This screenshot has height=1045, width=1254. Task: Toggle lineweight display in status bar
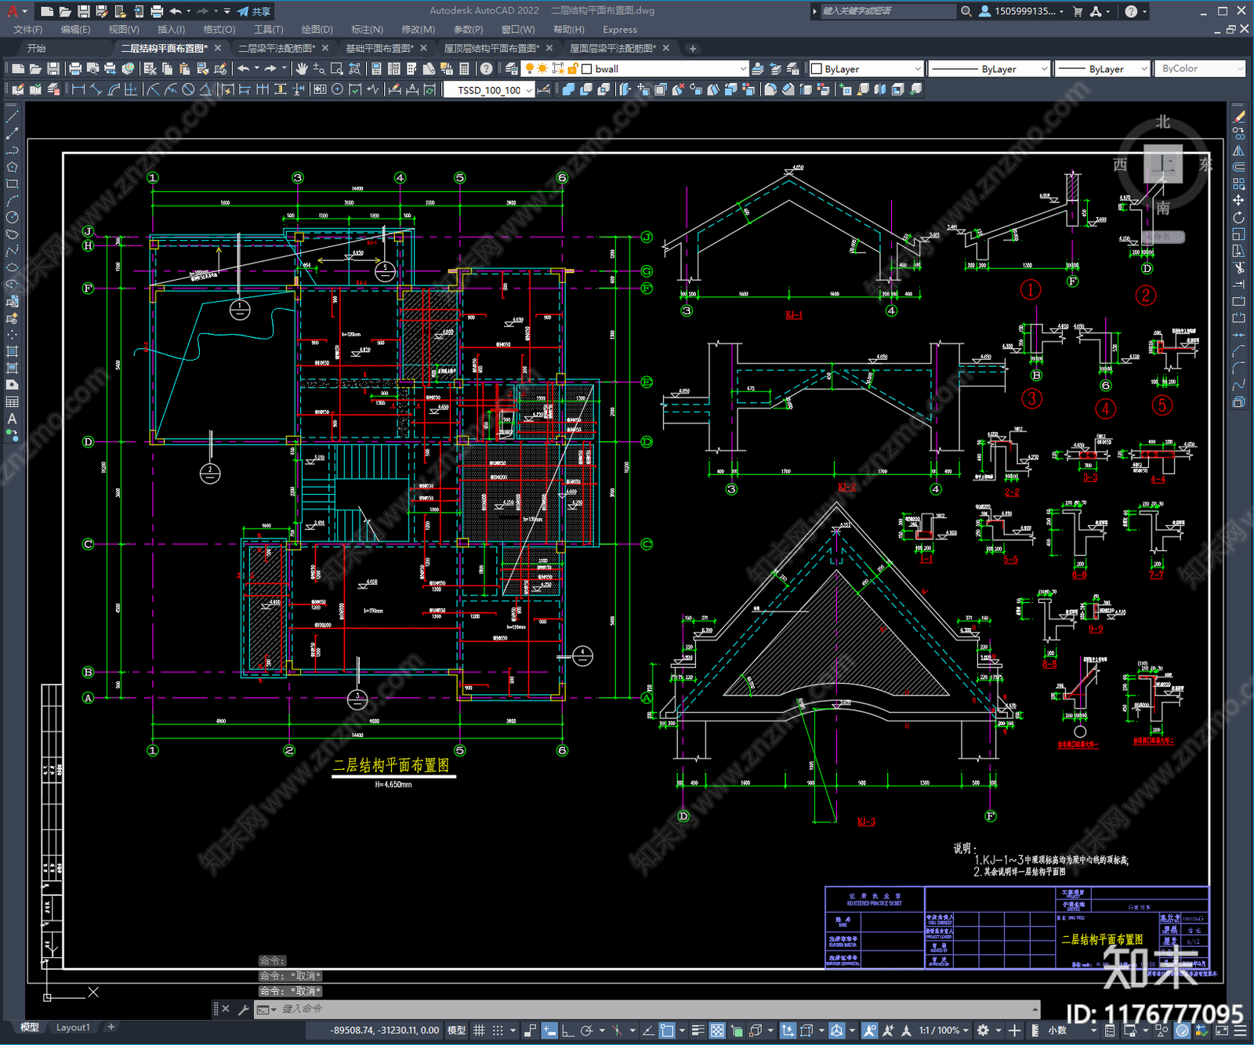tap(697, 1030)
